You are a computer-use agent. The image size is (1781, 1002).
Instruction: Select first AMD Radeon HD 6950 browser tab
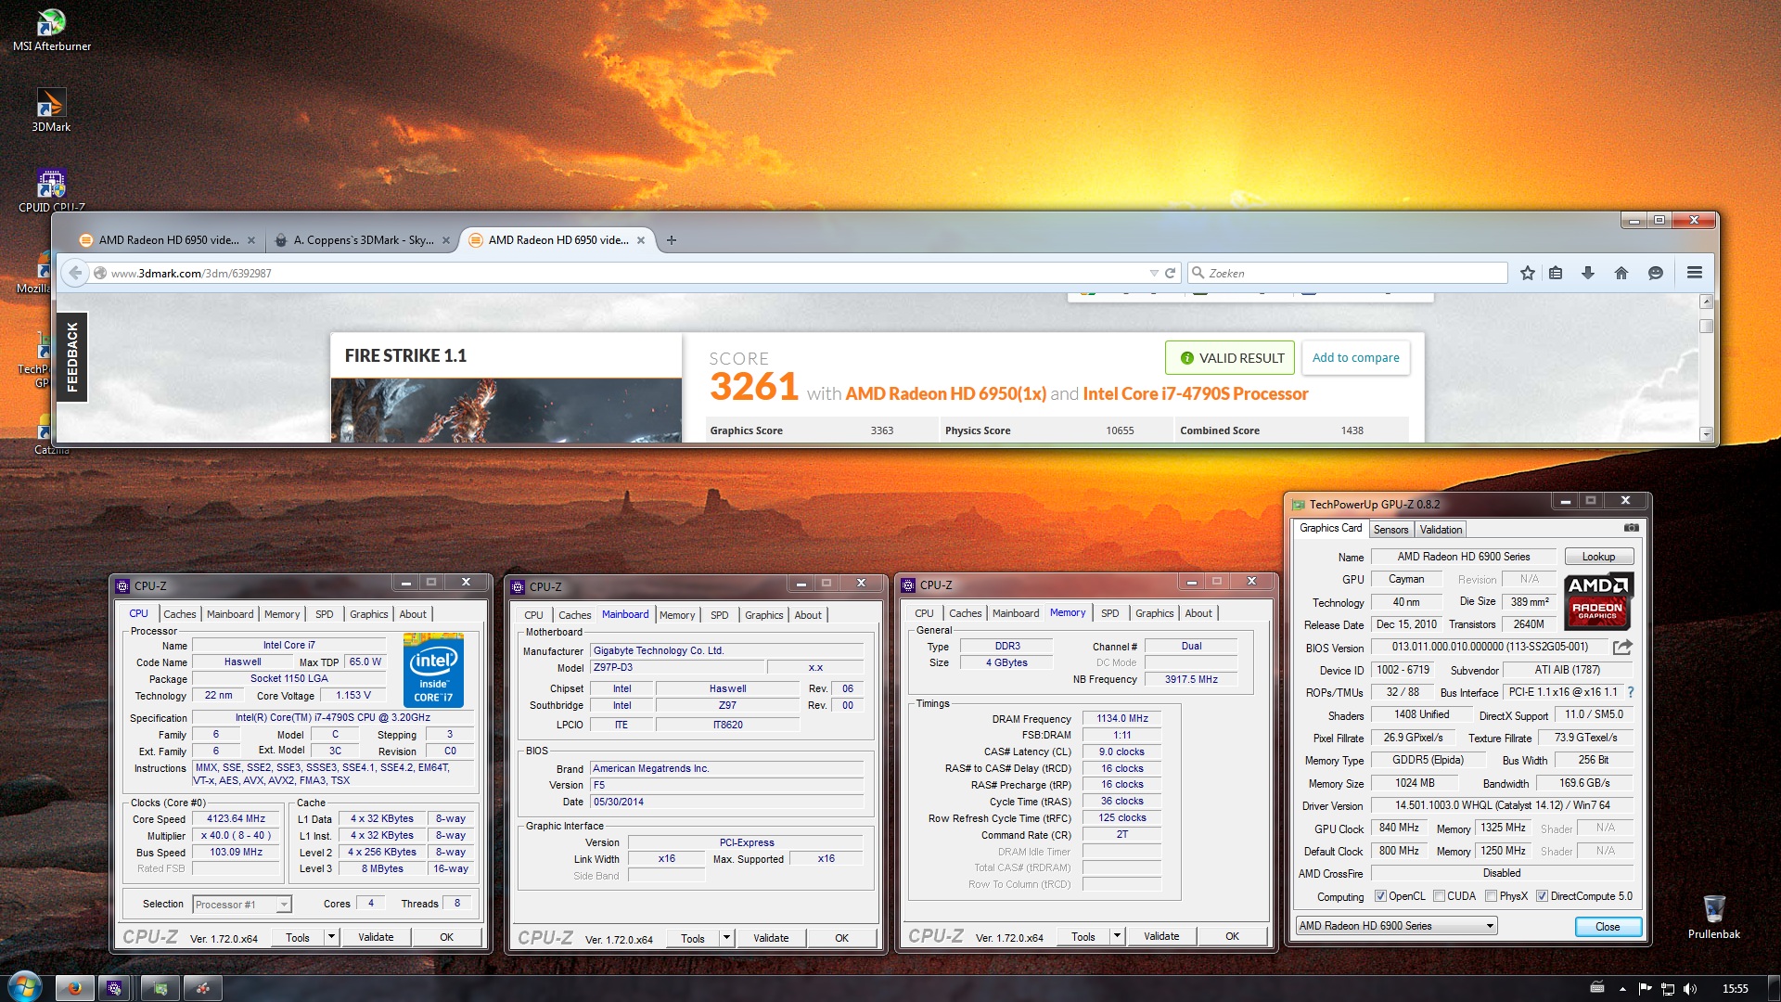coord(168,240)
